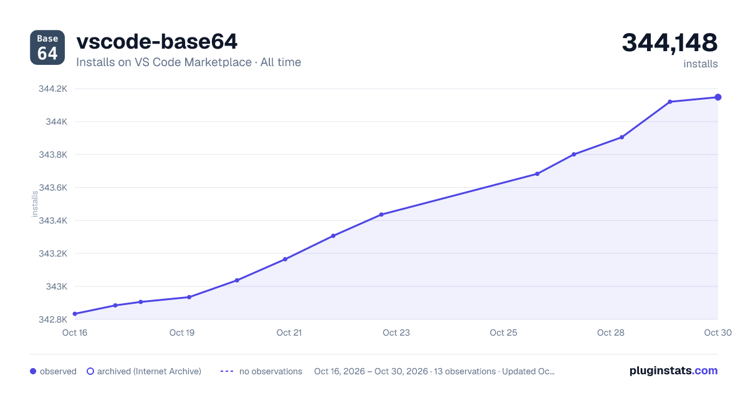Click the 'observed' legend label
The image size is (748, 393).
(x=58, y=371)
